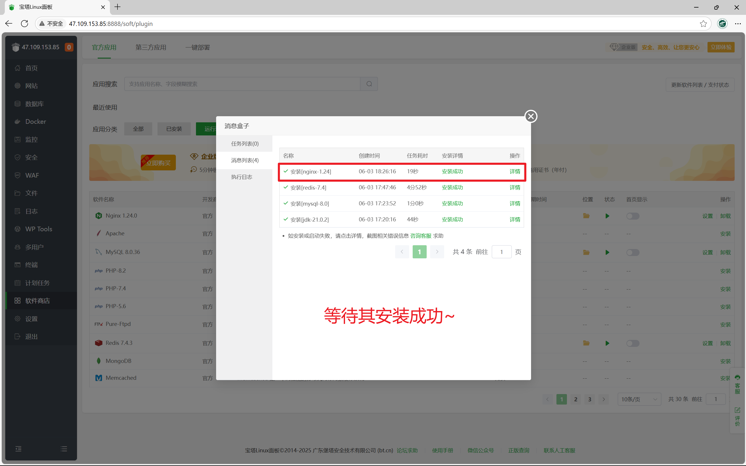The width and height of the screenshot is (746, 466).
Task: Click the 立即体验 button
Action: point(721,47)
